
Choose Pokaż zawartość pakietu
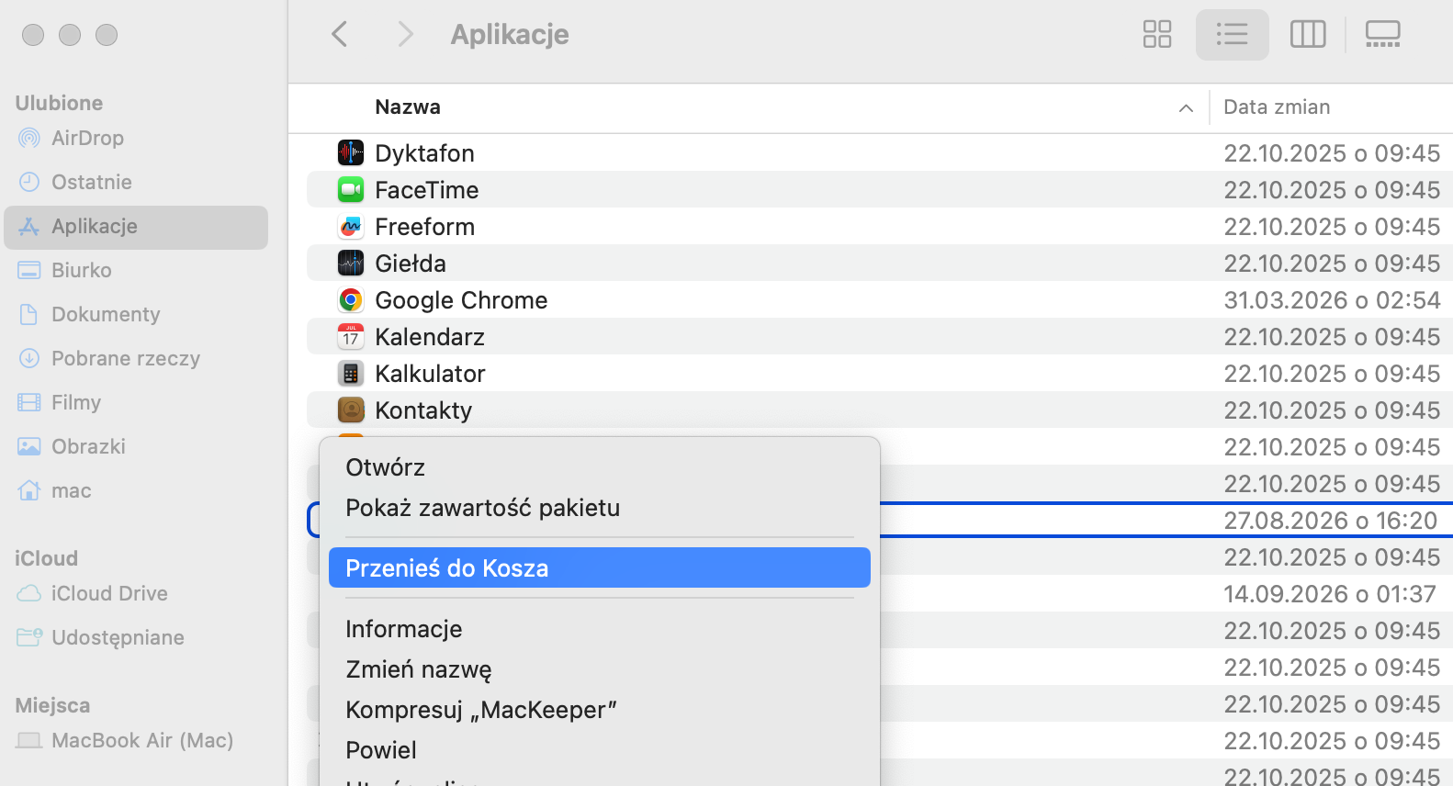point(599,508)
